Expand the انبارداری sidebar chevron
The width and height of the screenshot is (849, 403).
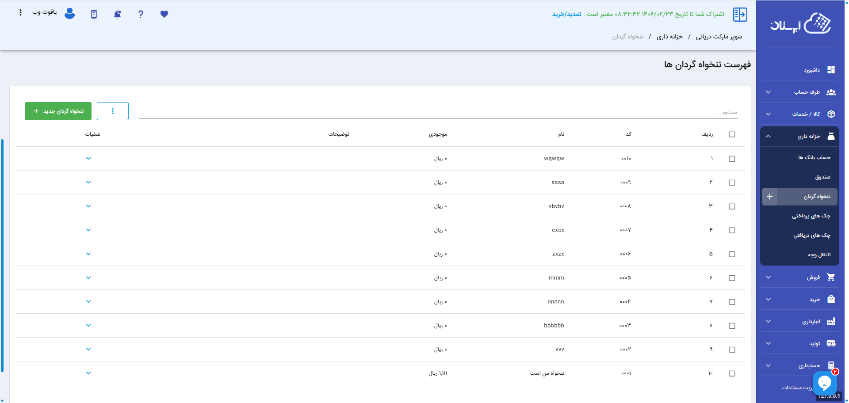(x=768, y=321)
